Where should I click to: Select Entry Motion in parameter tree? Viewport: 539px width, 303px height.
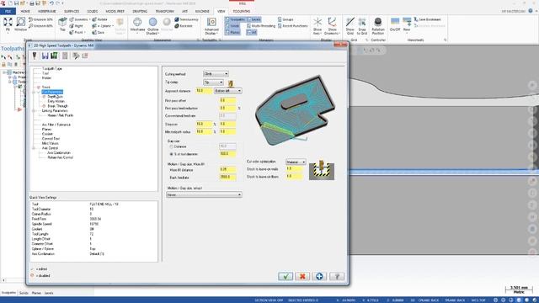click(x=56, y=101)
